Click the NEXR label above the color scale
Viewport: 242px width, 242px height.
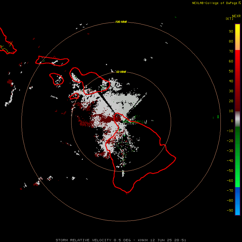236,16
